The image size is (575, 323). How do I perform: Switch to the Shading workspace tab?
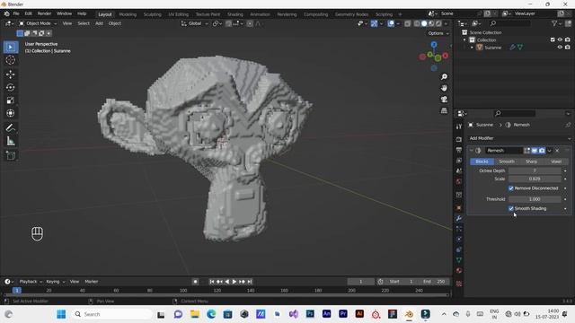click(x=235, y=14)
